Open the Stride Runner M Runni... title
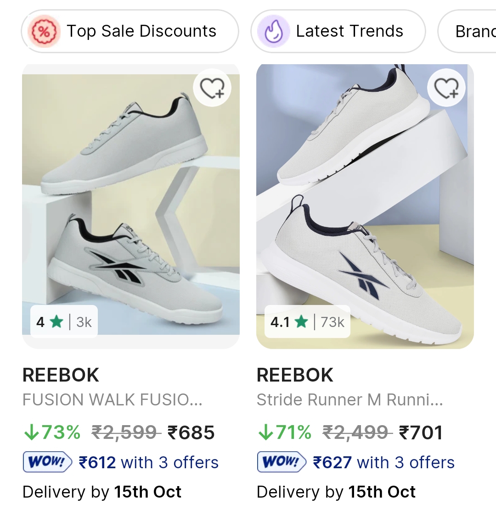This screenshot has width=496, height=515. 349,400
